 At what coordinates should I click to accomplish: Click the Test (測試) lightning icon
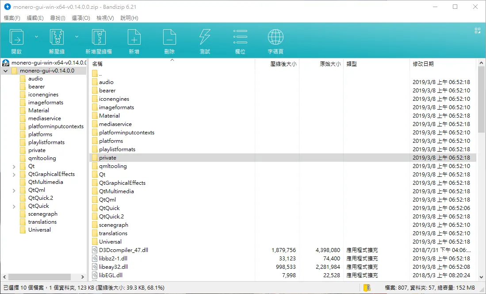point(205,37)
